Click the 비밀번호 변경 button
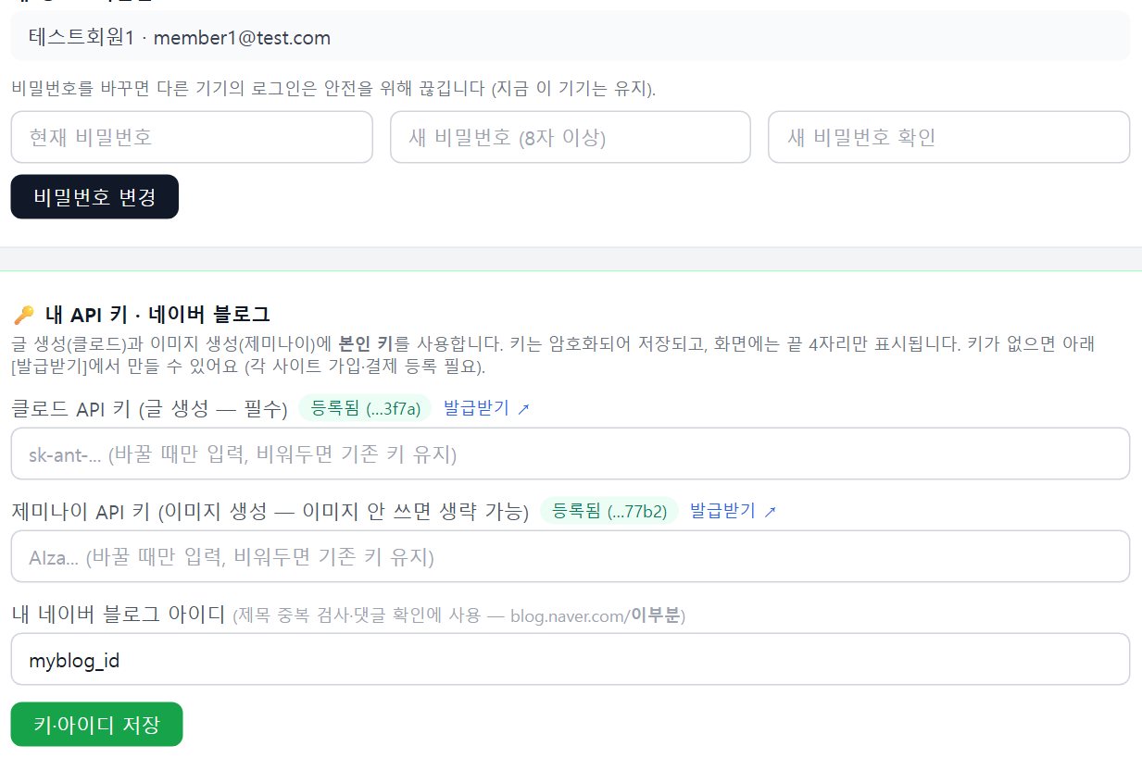Image resolution: width=1142 pixels, height=758 pixels. tap(94, 196)
